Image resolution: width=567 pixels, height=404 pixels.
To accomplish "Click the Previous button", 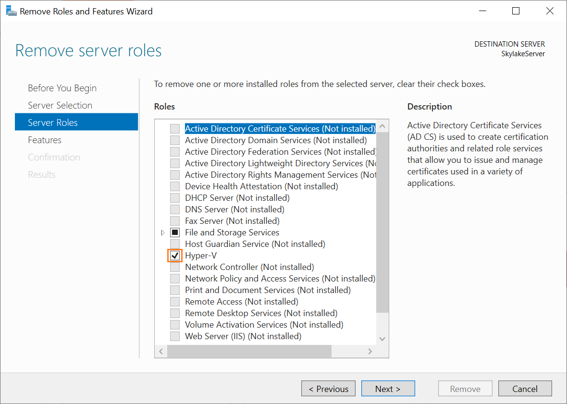I will pyautogui.click(x=328, y=389).
